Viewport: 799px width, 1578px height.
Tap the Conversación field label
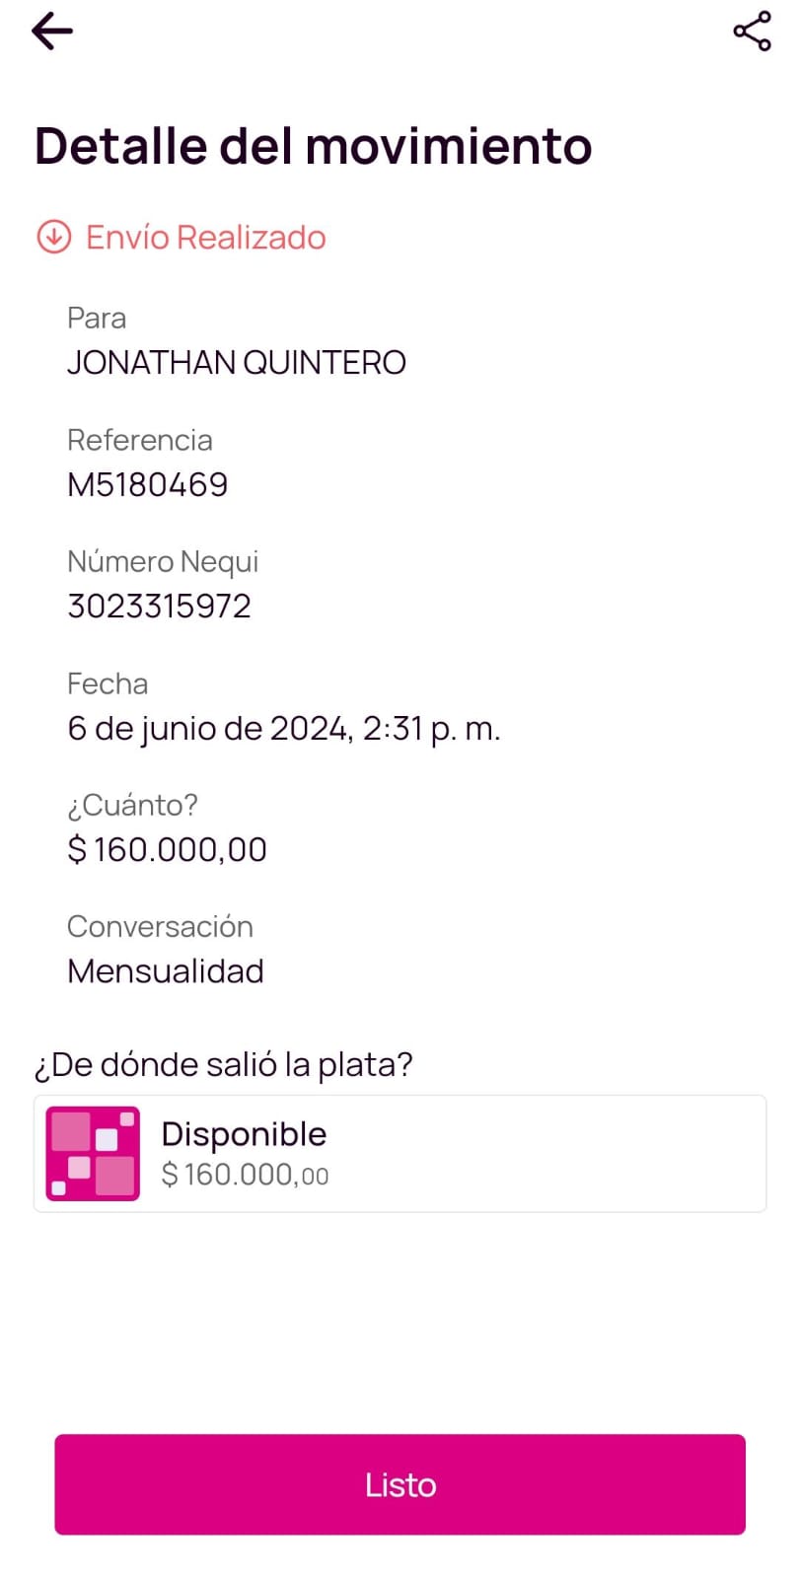click(x=160, y=926)
